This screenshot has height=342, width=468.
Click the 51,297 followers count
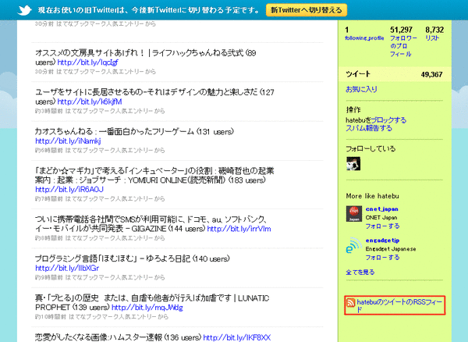[401, 30]
